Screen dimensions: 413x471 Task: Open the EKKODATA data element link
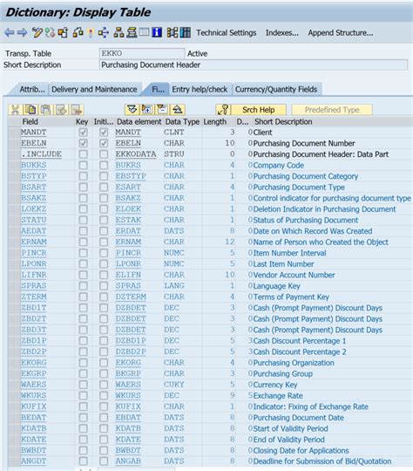pos(136,154)
